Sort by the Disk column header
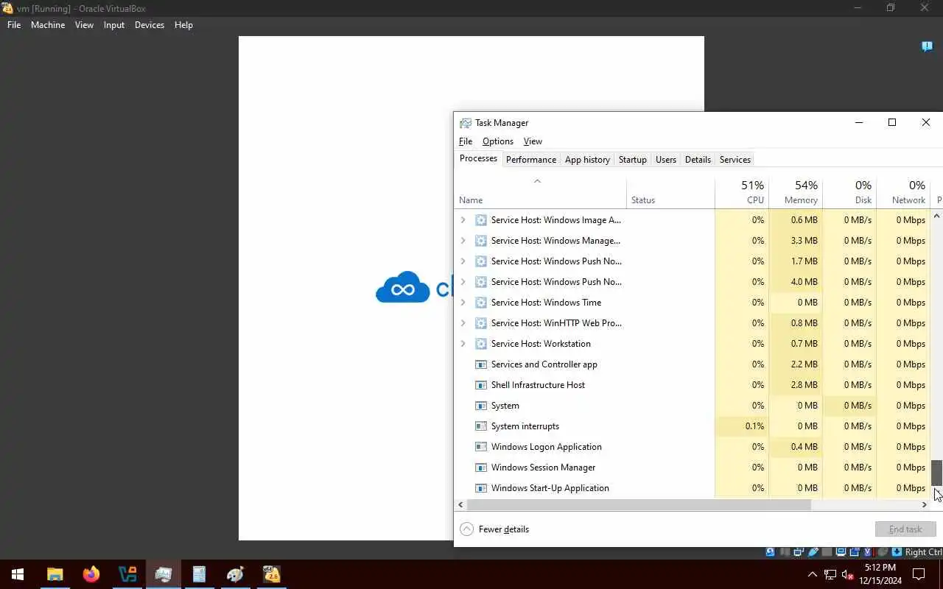This screenshot has width=943, height=589. click(x=849, y=192)
